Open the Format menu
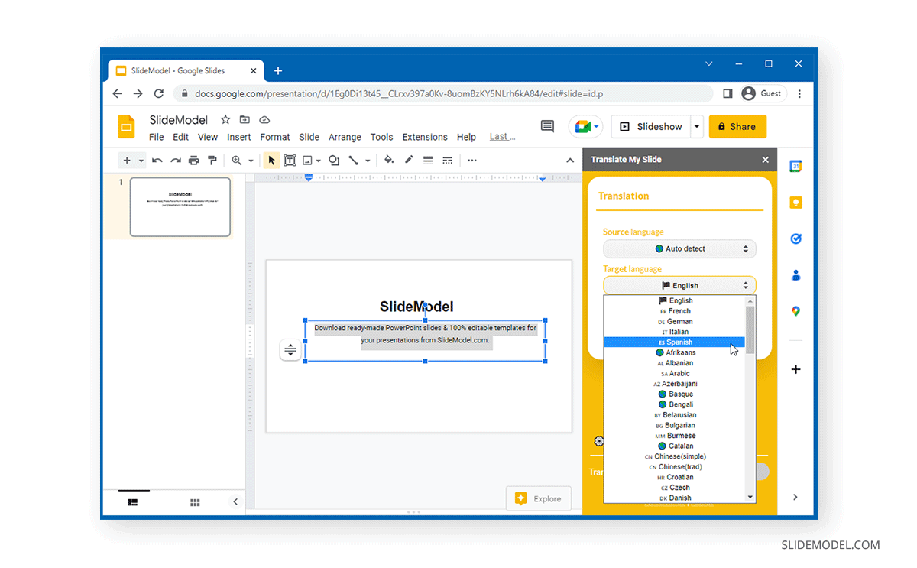Viewport: 917px width, 568px height. coord(275,138)
